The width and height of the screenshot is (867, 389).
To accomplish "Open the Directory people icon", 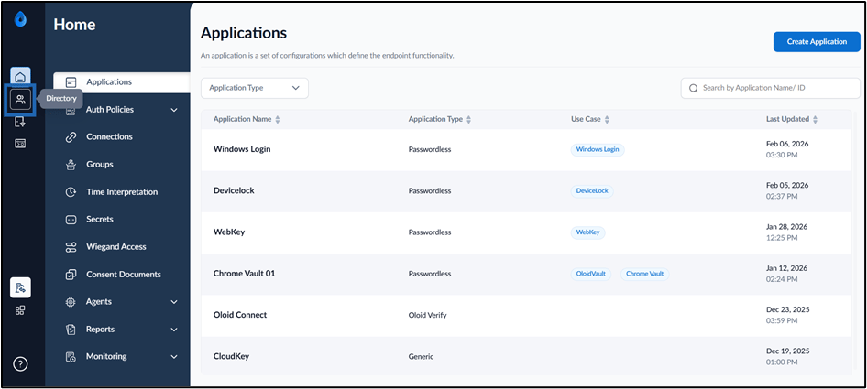I will (x=20, y=100).
